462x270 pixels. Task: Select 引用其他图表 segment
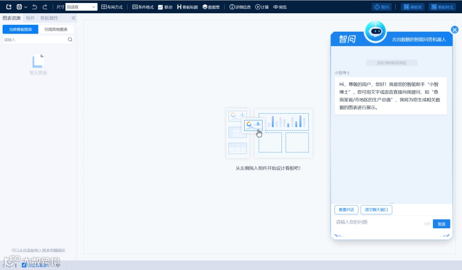pos(56,29)
